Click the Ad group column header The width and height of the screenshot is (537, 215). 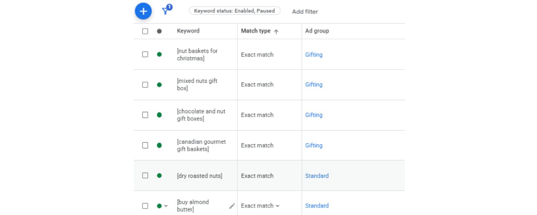coord(317,31)
